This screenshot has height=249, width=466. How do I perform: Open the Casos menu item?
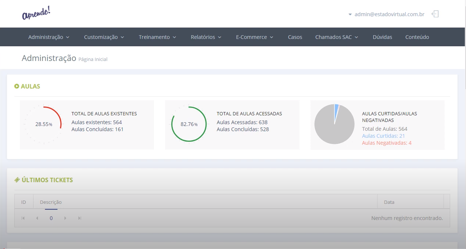tap(295, 37)
